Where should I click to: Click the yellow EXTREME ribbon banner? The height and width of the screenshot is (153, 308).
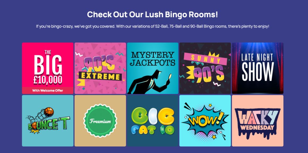(x=100, y=76)
